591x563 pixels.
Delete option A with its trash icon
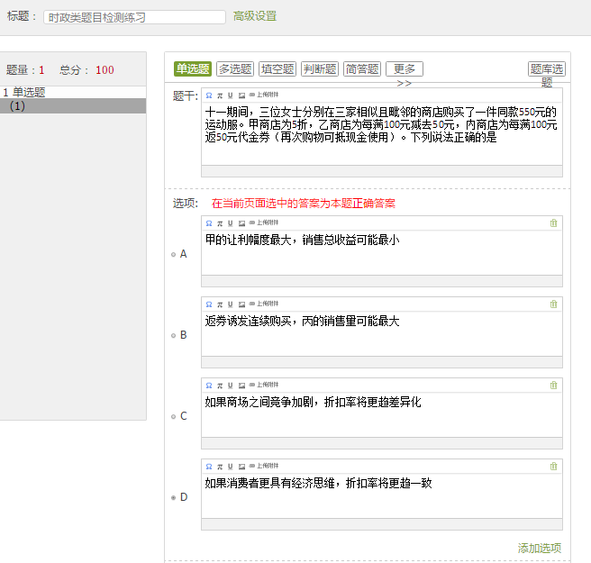coord(553,222)
